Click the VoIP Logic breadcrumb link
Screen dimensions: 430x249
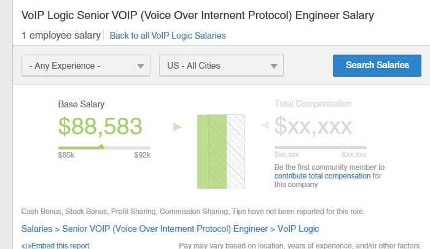pos(299,229)
